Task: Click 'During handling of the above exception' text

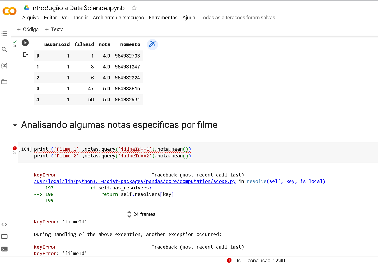Action: click(128, 234)
